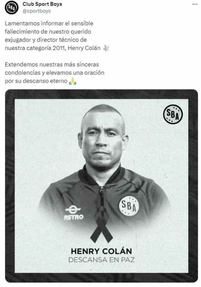This screenshot has height=287, width=201.
Task: Click the DESCANSA EN PAZ text
Action: [x=101, y=260]
